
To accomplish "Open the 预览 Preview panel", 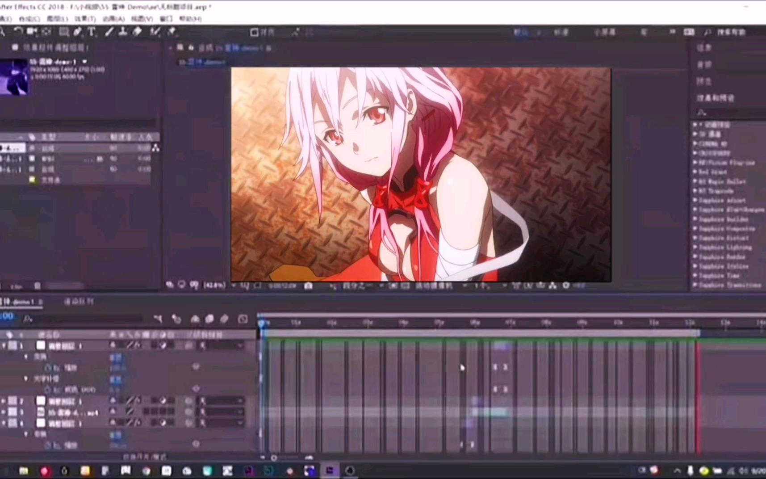I will click(x=704, y=81).
